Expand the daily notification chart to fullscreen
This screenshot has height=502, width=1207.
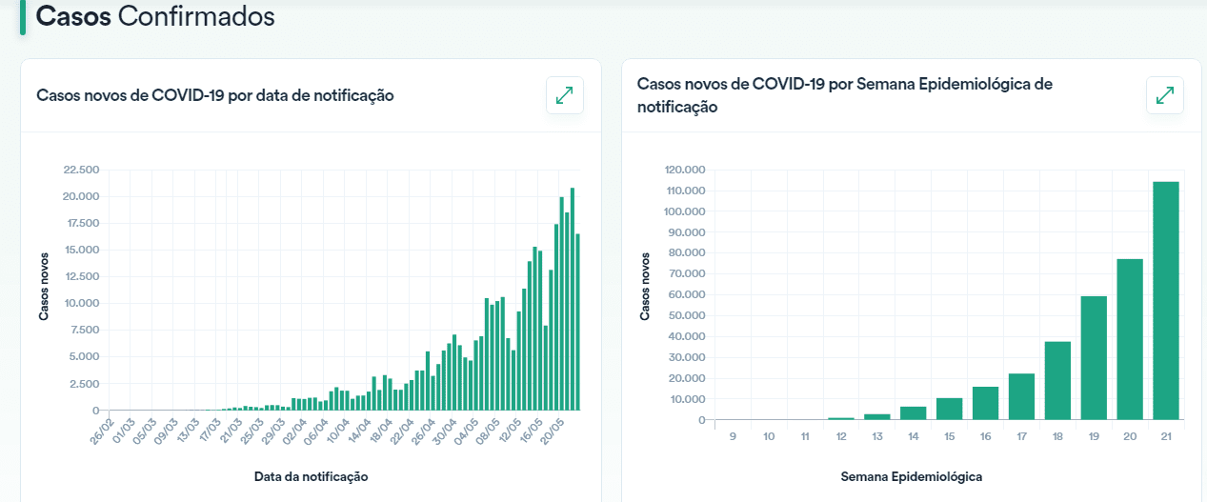(565, 95)
